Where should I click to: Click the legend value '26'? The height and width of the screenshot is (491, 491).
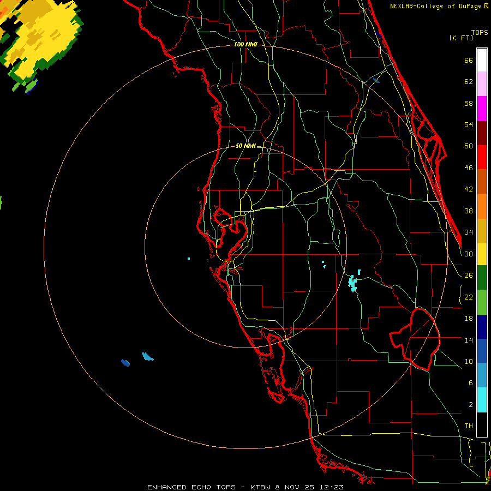pyautogui.click(x=469, y=276)
